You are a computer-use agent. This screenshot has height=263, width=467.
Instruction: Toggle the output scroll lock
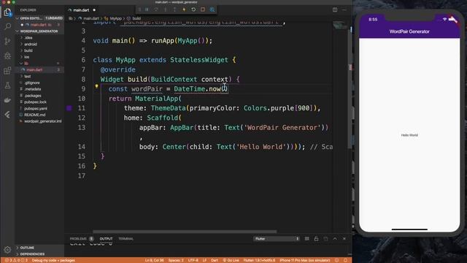tap(316, 239)
